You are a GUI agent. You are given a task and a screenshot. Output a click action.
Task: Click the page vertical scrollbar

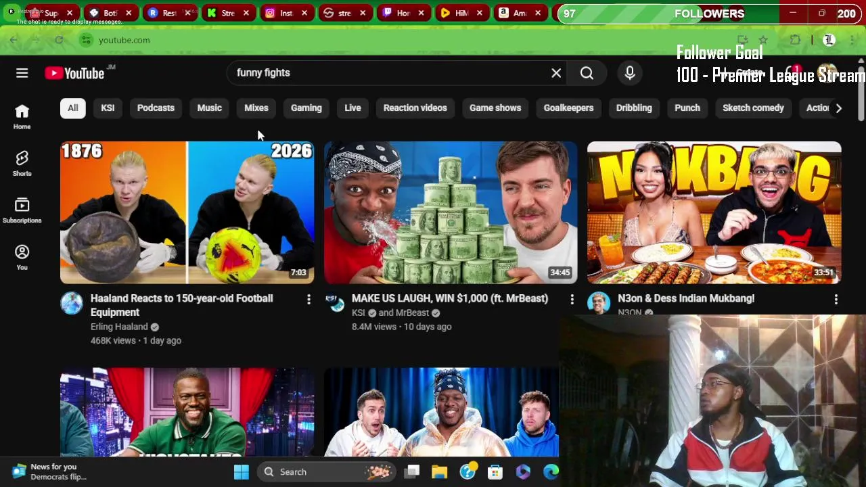pyautogui.click(x=861, y=93)
